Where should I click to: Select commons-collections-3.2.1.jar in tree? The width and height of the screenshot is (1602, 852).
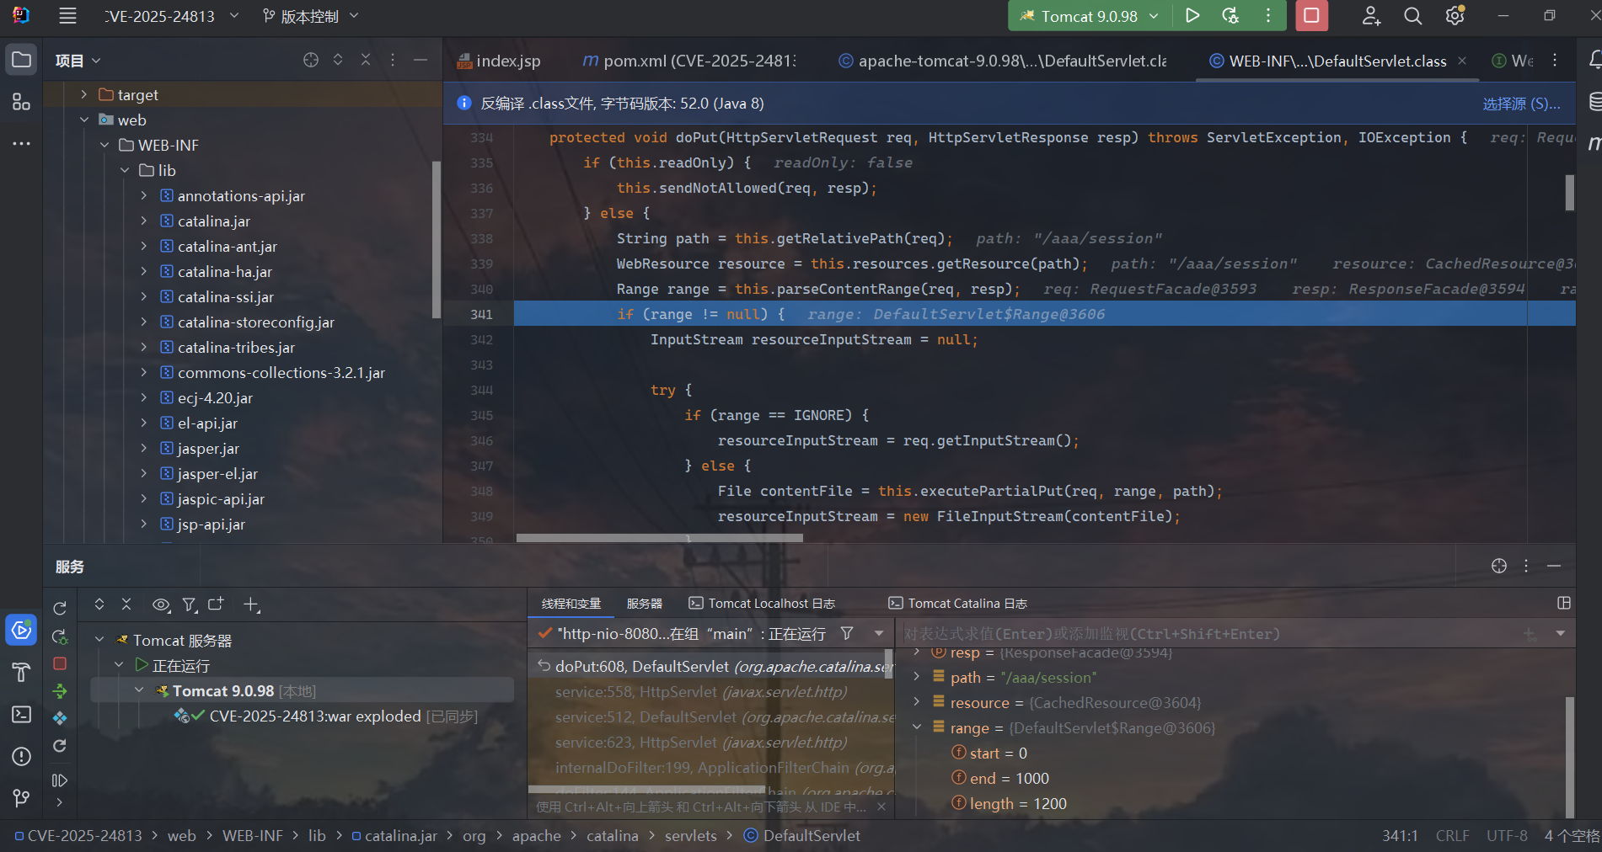(281, 372)
